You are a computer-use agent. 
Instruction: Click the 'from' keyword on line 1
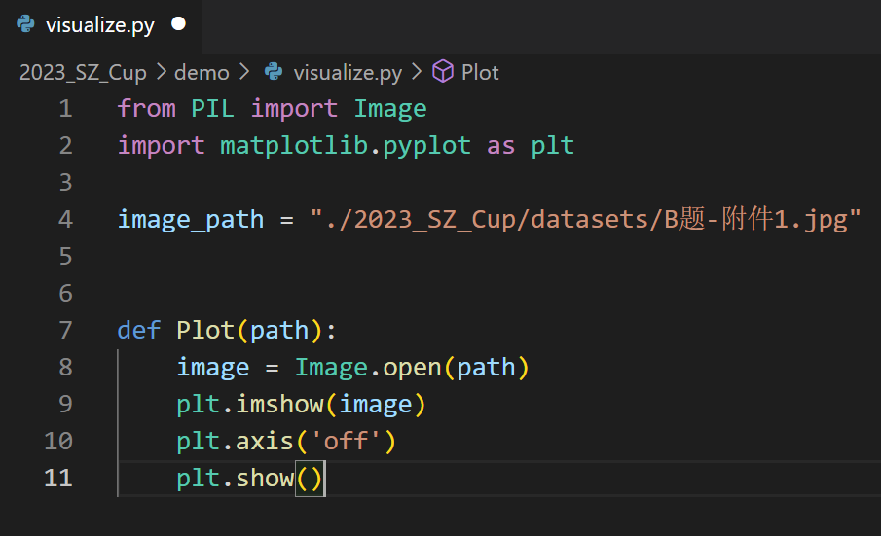click(x=147, y=108)
